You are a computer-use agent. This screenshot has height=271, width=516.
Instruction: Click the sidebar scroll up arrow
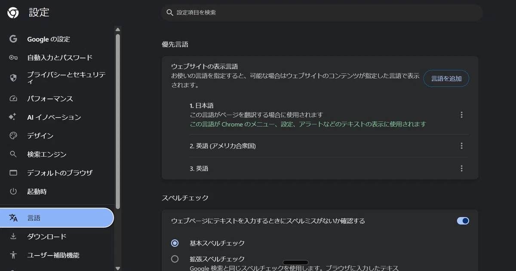tap(118, 29)
